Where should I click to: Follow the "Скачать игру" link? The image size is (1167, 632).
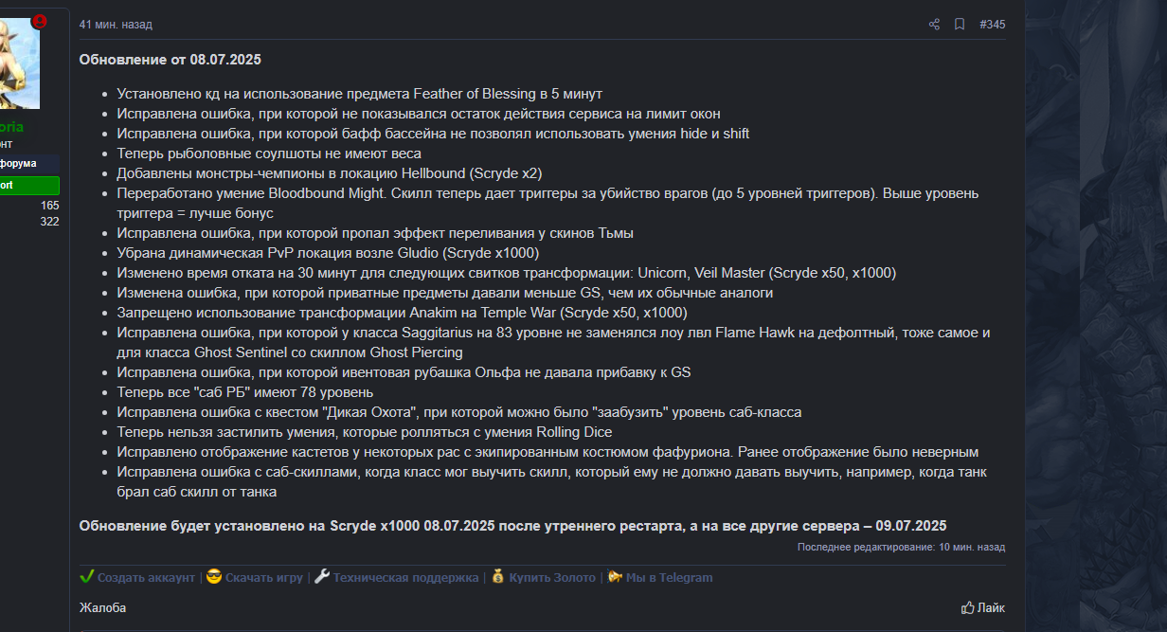click(x=264, y=577)
